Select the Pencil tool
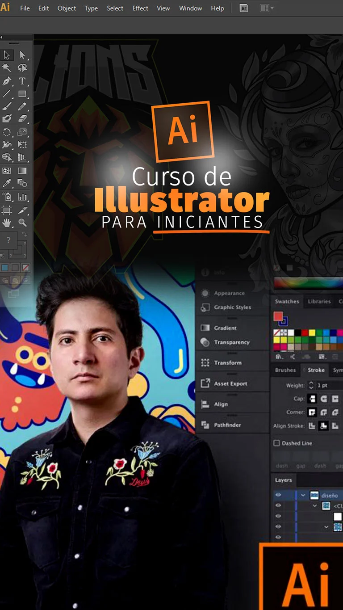 [22, 106]
